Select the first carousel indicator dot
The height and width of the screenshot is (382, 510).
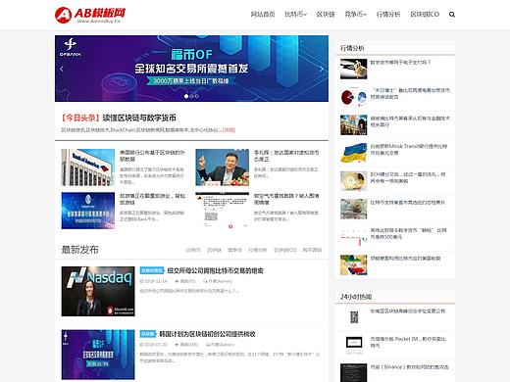point(186,96)
